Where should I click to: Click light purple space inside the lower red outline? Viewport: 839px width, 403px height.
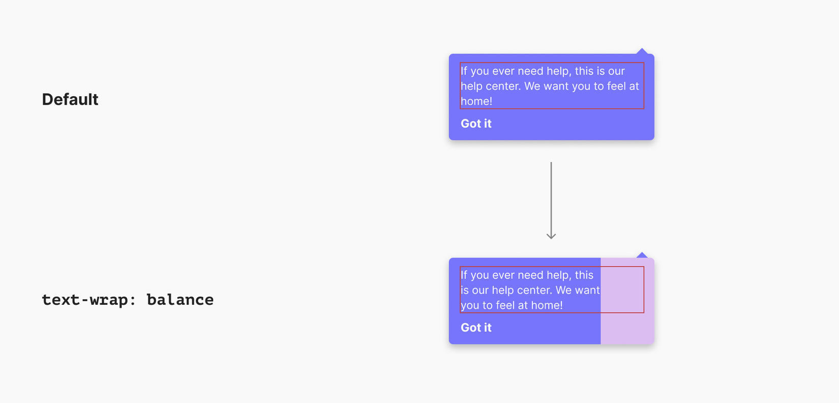point(622,290)
